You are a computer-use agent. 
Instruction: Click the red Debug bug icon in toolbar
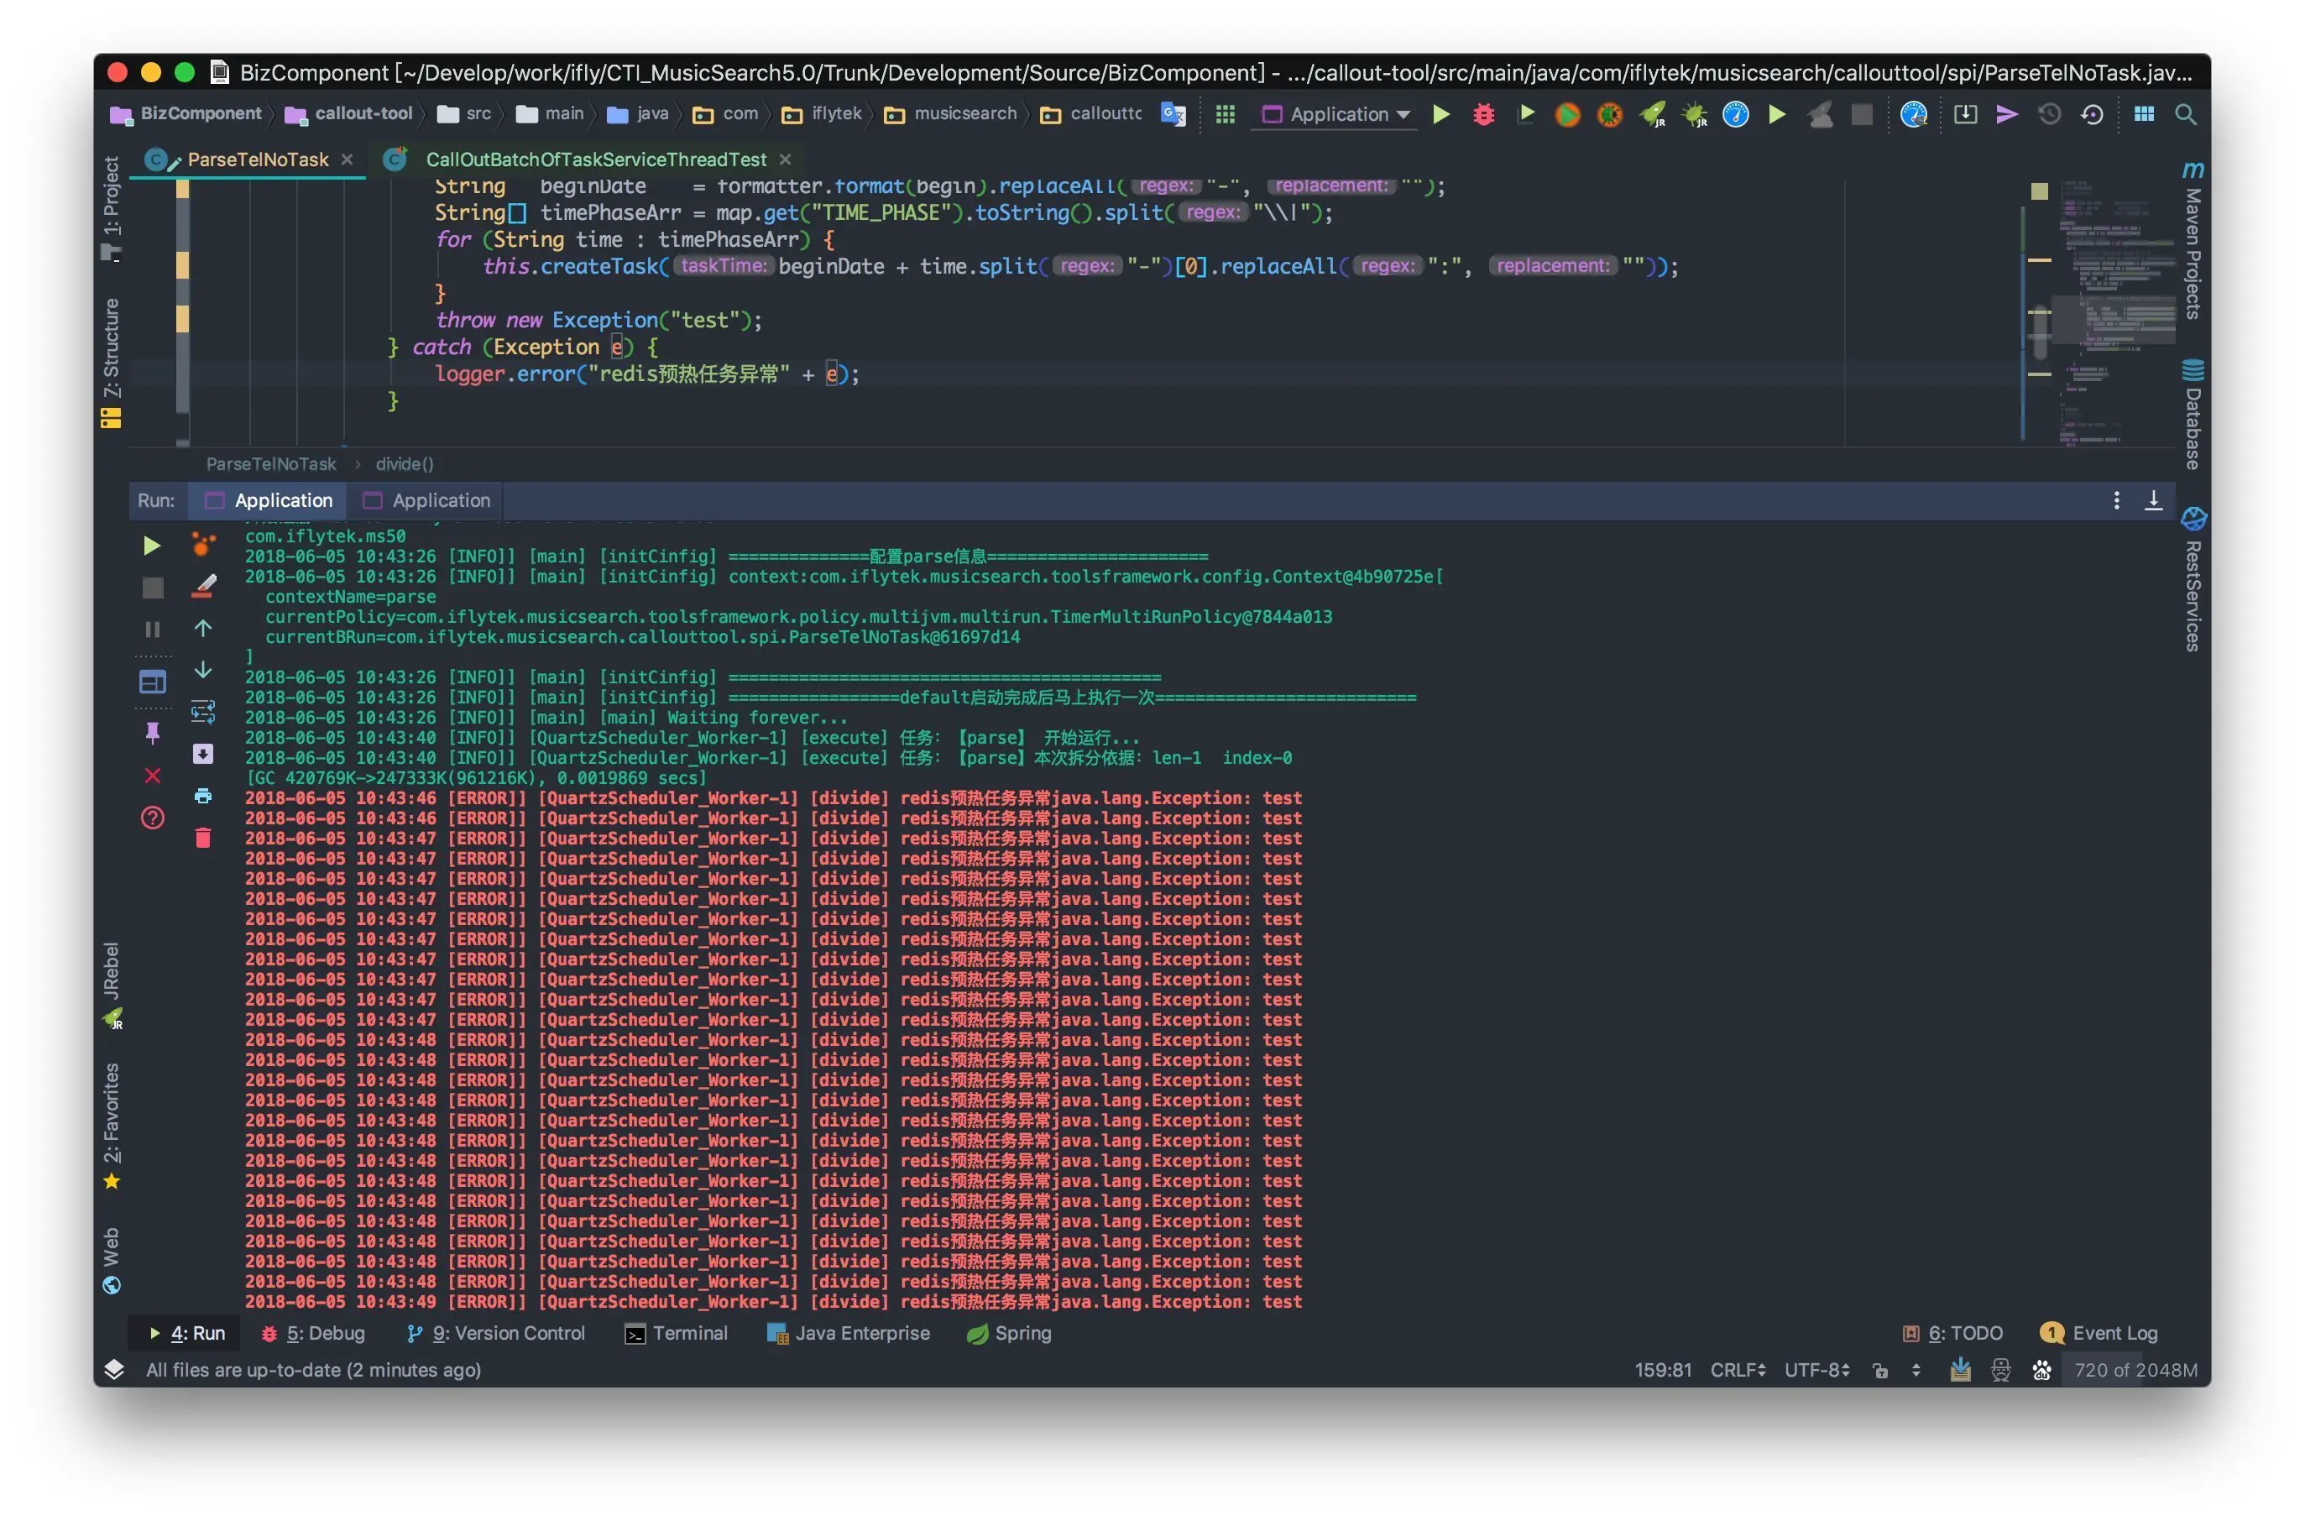[x=1483, y=114]
